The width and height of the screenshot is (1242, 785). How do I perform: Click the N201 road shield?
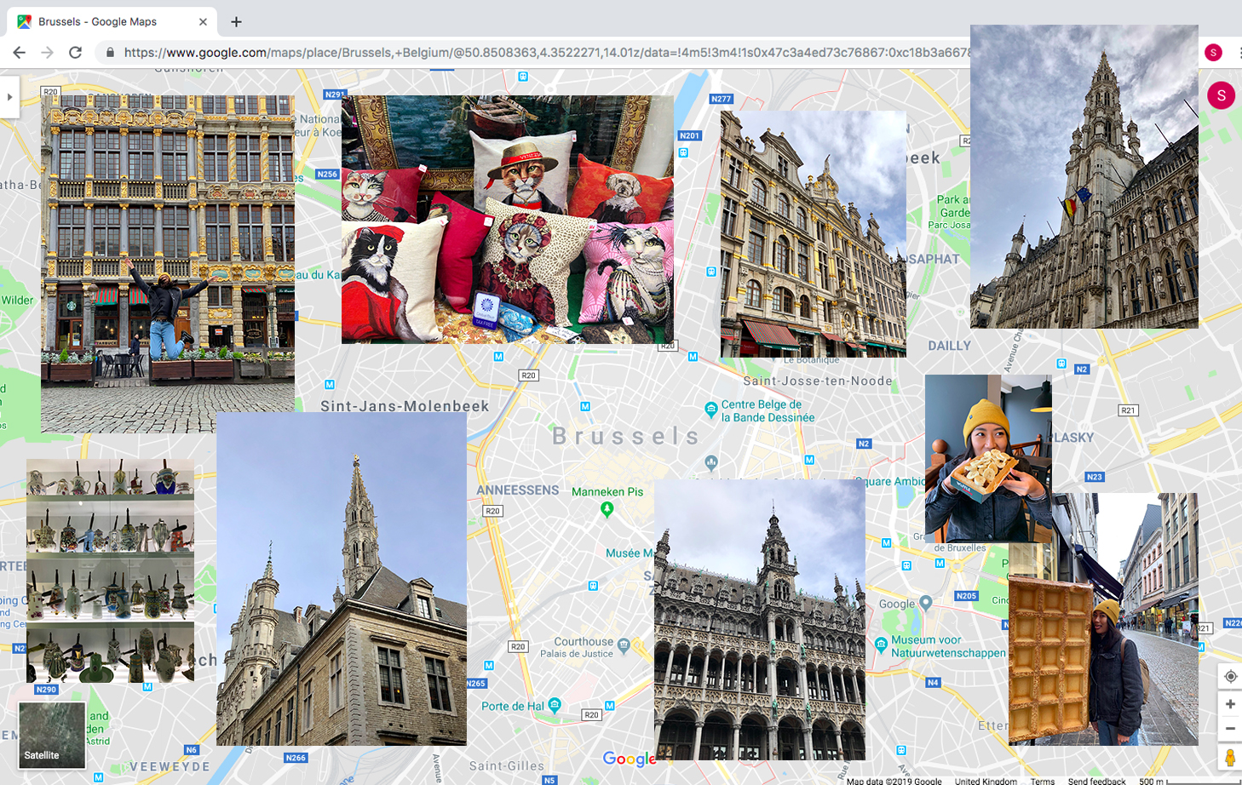689,135
